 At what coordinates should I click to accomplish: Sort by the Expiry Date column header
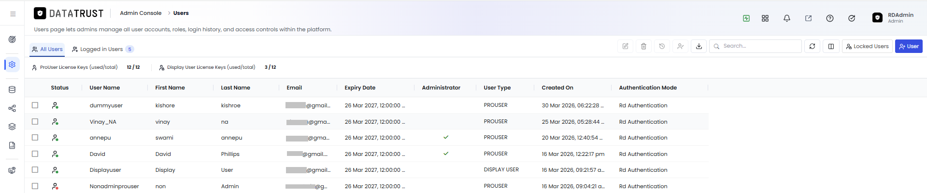(360, 88)
